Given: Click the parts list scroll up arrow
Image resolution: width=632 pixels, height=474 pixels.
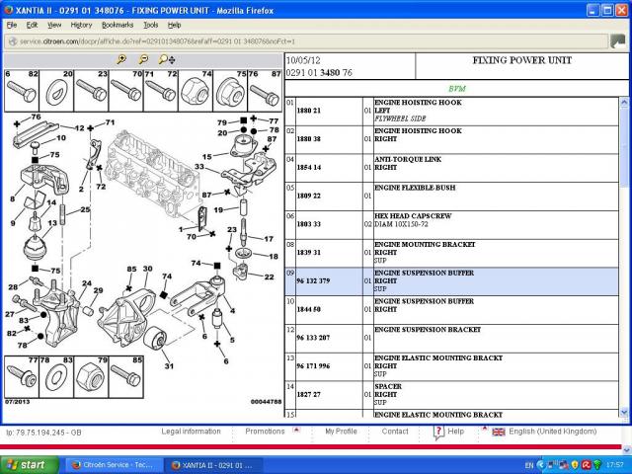Looking at the screenshot, I should coord(624,102).
